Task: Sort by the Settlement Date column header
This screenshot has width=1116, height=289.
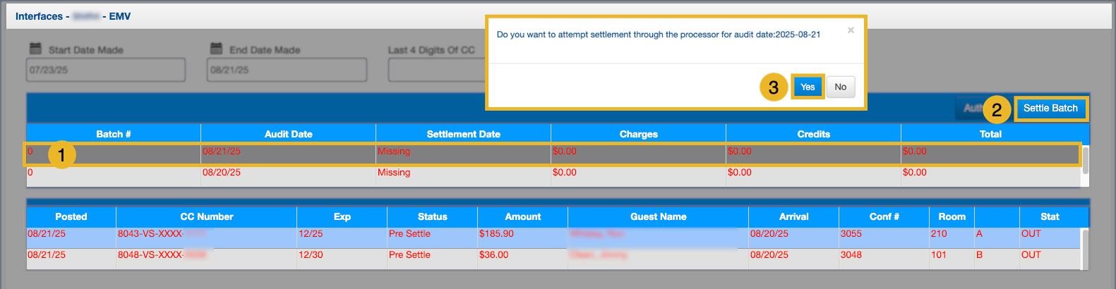Action: [463, 134]
